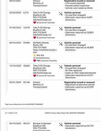Click heart icon in 02/28/2022 Take 5 entry

point(34,23)
